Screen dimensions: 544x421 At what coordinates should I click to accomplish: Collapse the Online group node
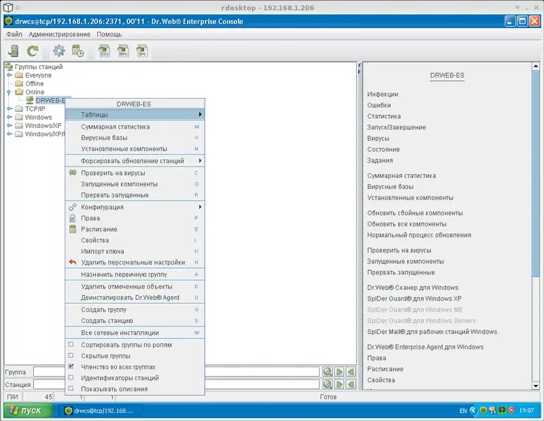pyautogui.click(x=10, y=92)
